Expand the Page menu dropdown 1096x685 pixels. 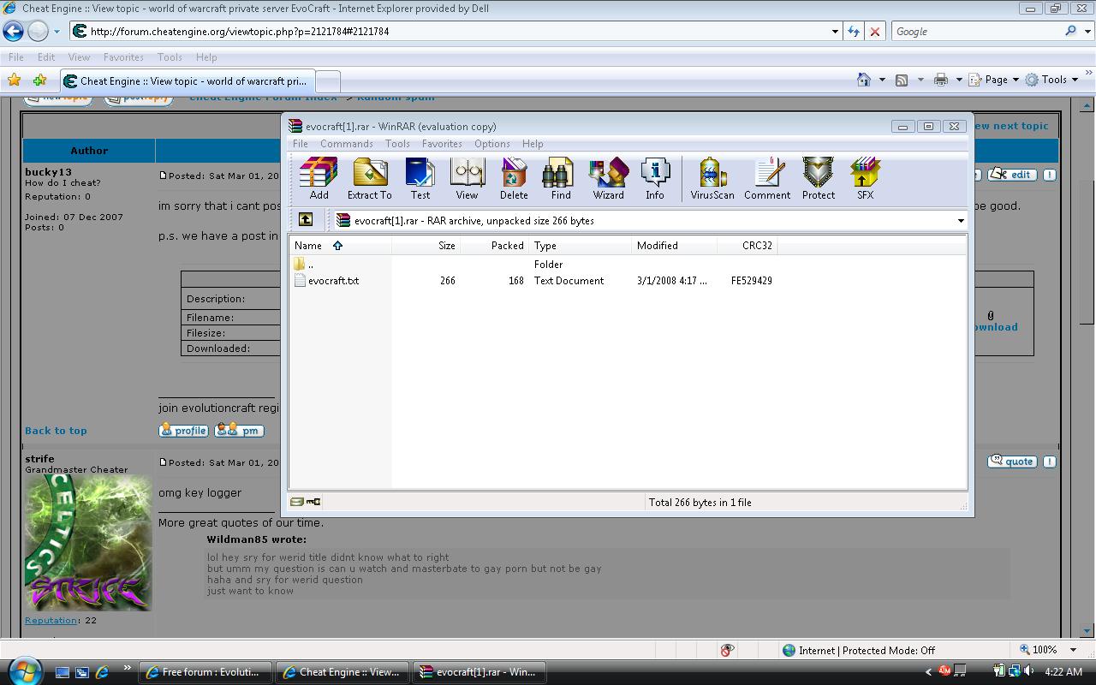(x=1016, y=80)
